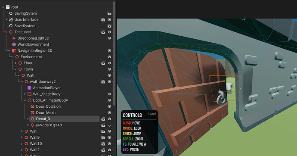The image size is (297, 156).
Task: Expand the Wall_StaticBody node
Action: click(x=25, y=94)
